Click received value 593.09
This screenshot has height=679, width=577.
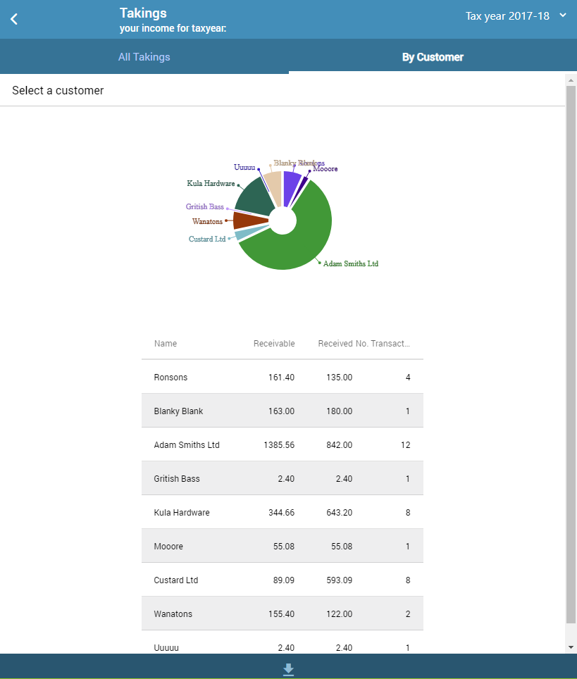pyautogui.click(x=339, y=580)
